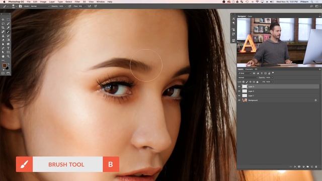
Task: Click the foreground brown color swatch
Action: [x=5, y=65]
